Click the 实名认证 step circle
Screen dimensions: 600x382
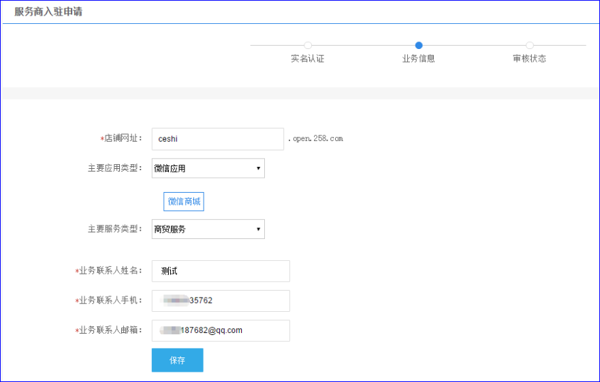coord(308,45)
